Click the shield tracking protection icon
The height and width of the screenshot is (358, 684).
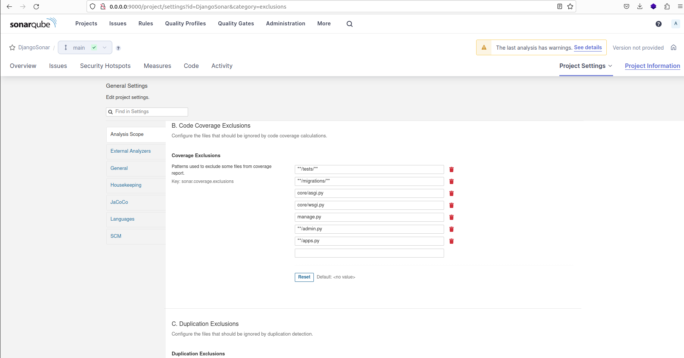pos(93,6)
